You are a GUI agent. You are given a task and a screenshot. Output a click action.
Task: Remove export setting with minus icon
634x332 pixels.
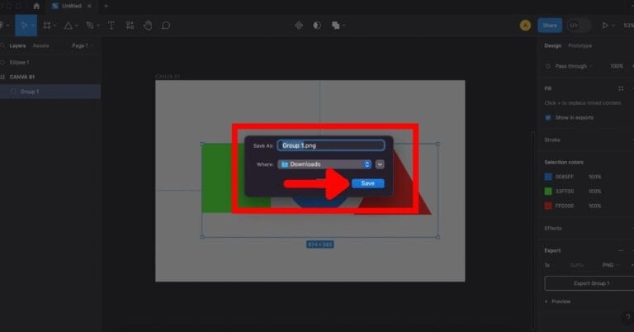[621, 250]
